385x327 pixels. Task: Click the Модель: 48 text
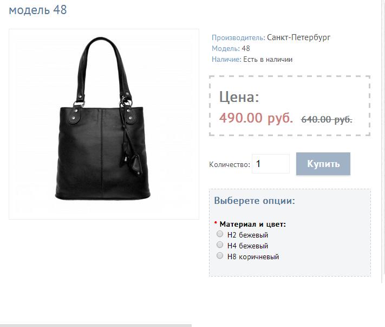coord(231,48)
